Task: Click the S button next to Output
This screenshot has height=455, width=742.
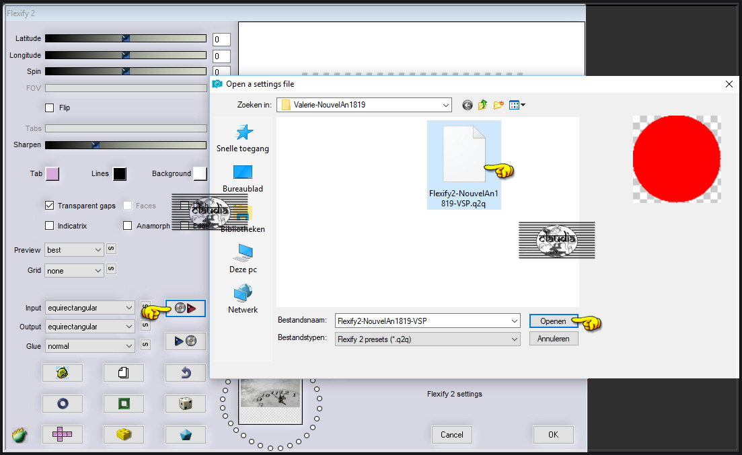Action: click(x=146, y=325)
